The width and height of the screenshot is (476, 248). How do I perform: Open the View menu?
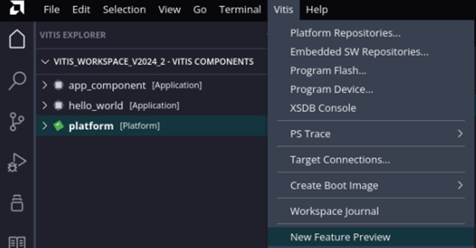169,10
